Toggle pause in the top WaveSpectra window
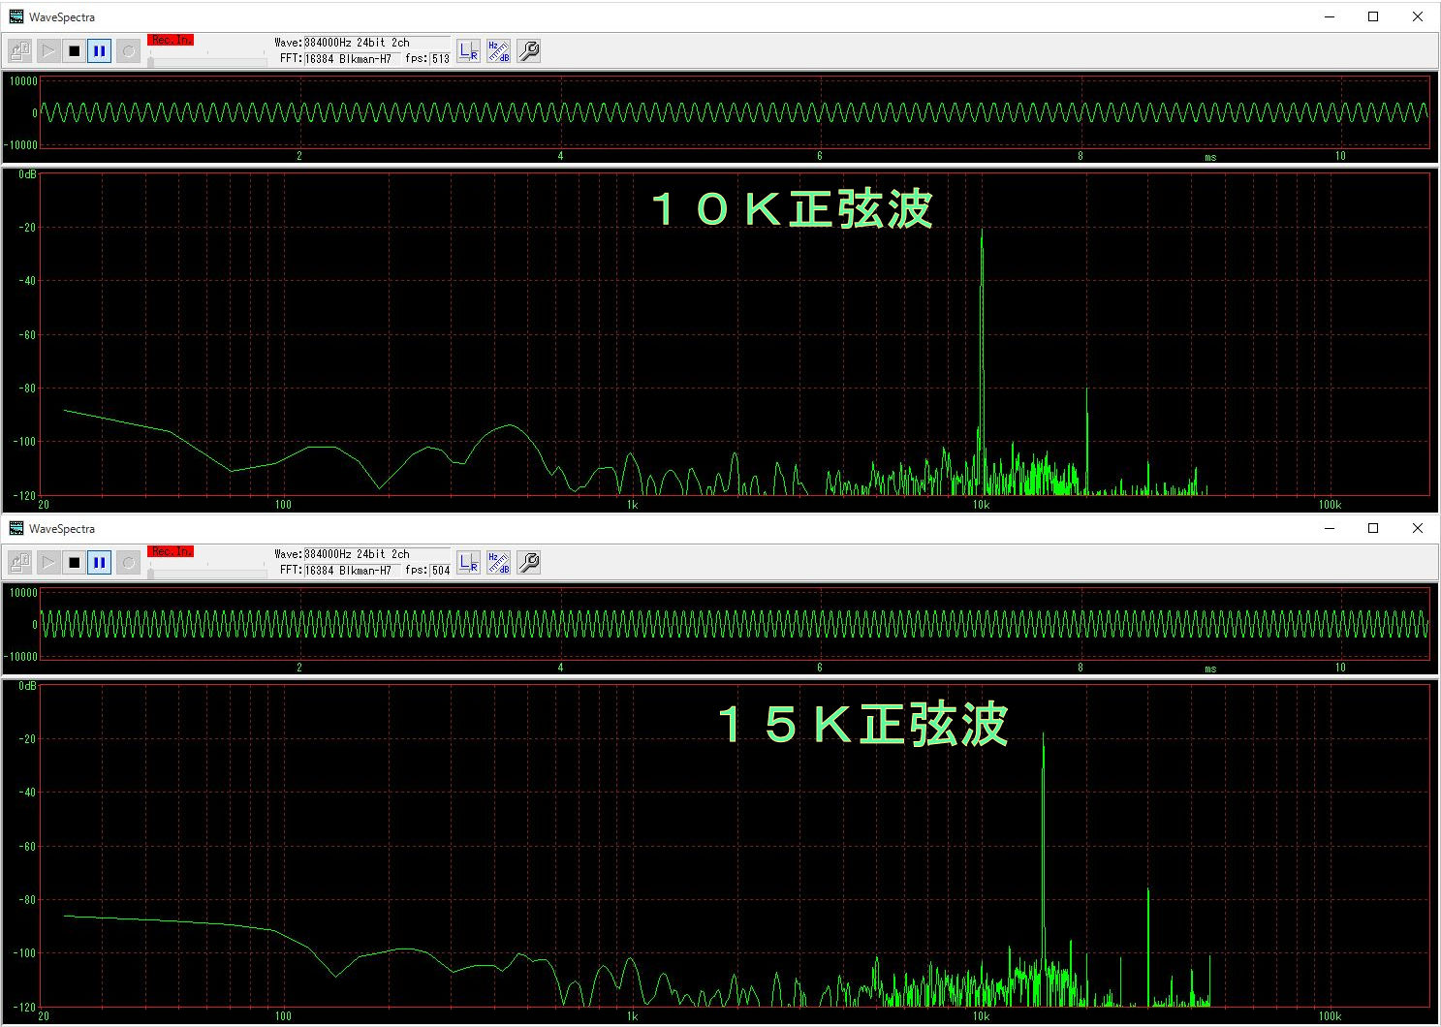 pyautogui.click(x=100, y=50)
